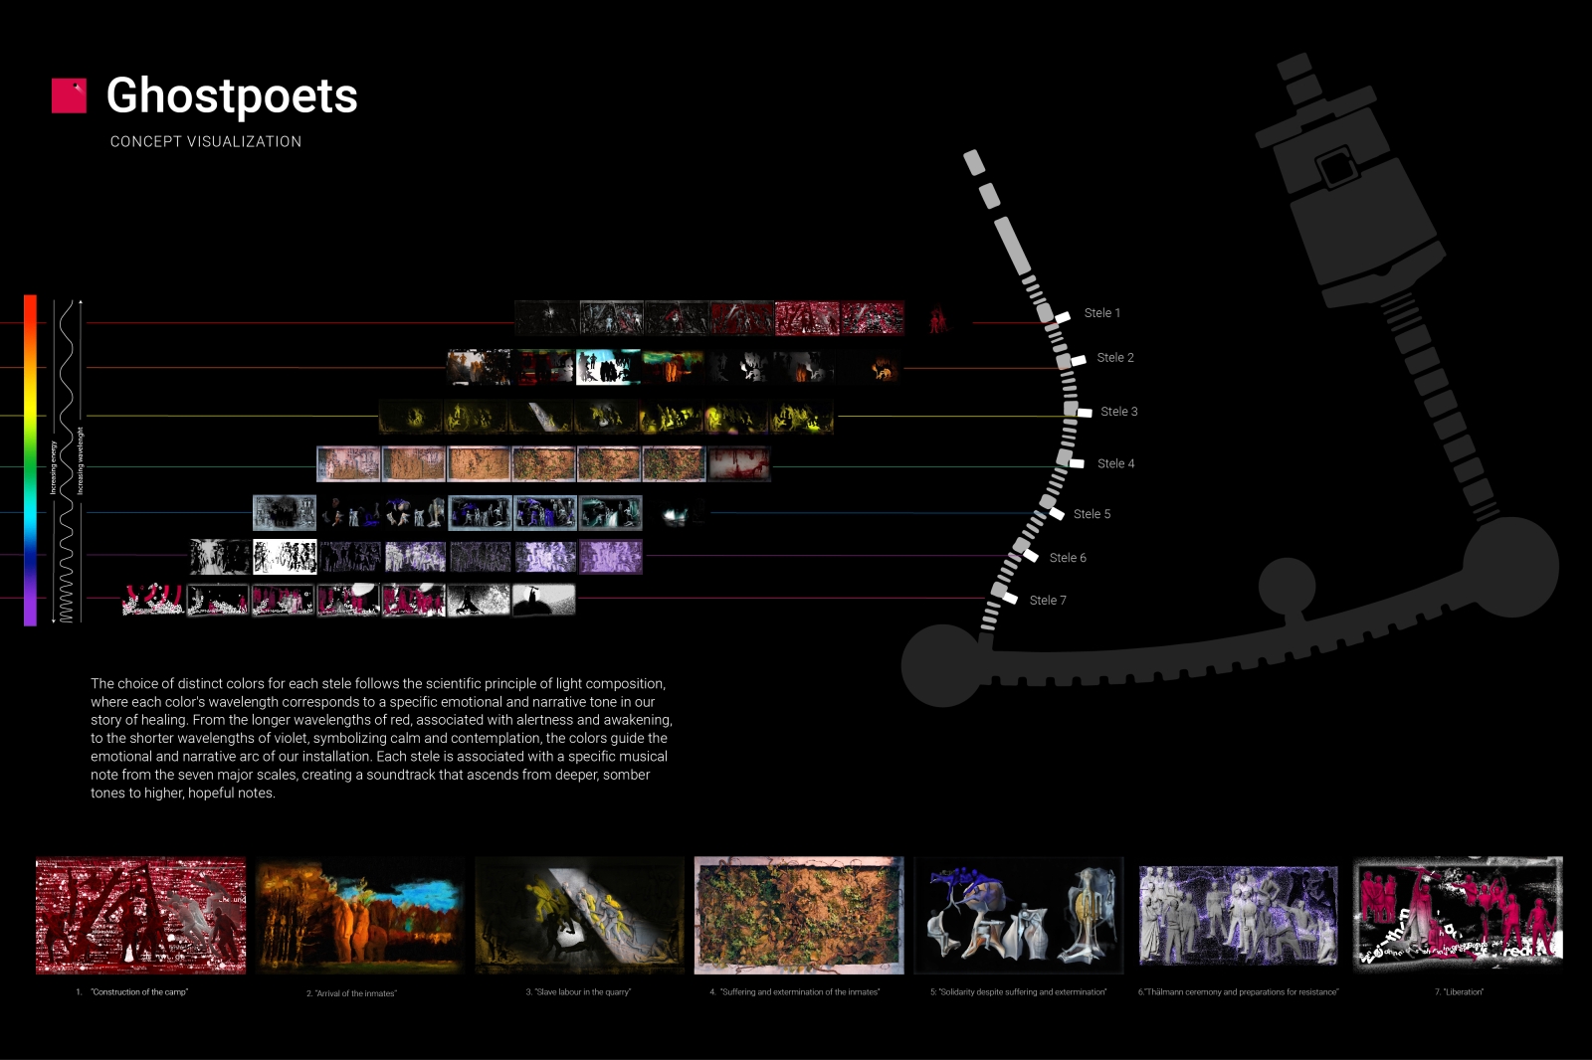This screenshot has height=1060, width=1592.
Task: Click the wavelength sine wave diagram
Action: tap(67, 459)
